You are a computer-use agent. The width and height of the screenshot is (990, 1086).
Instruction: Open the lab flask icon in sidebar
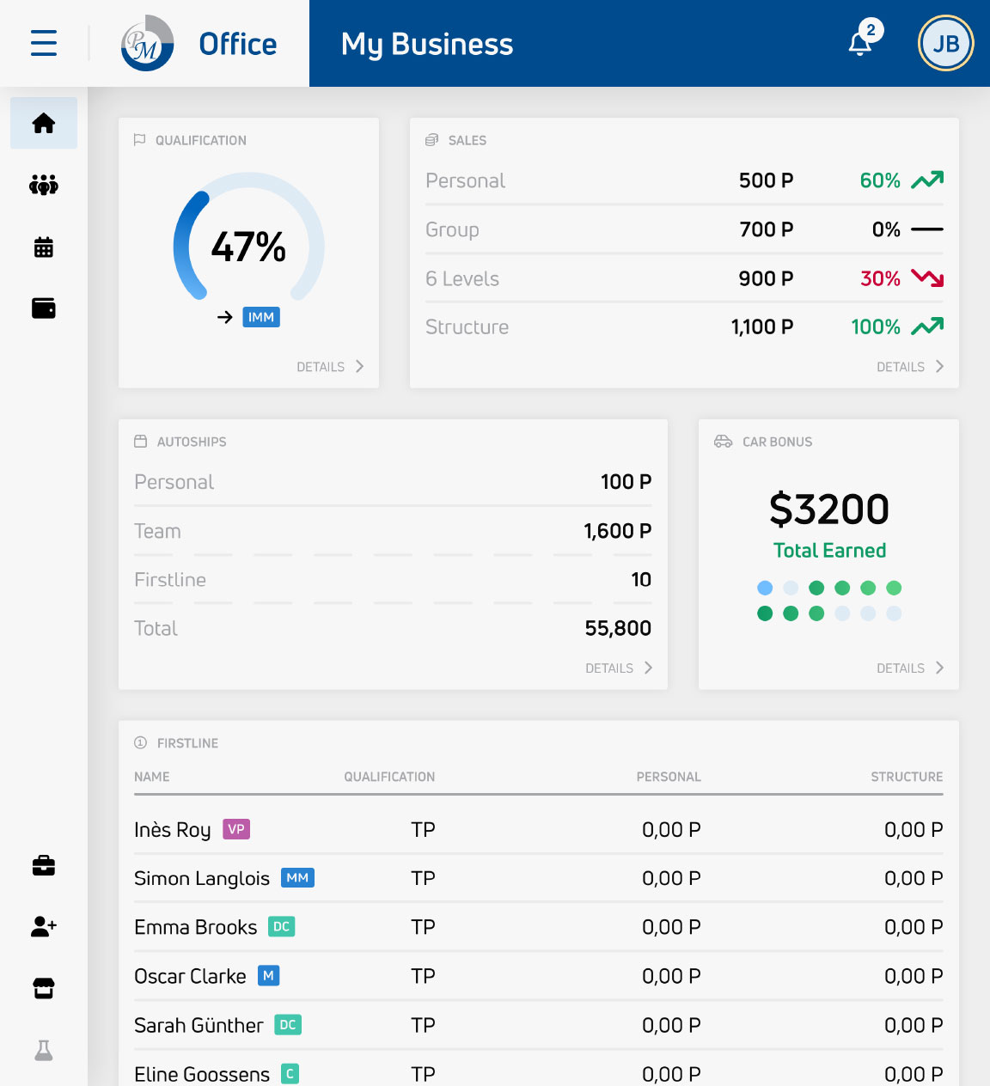[x=44, y=1050]
